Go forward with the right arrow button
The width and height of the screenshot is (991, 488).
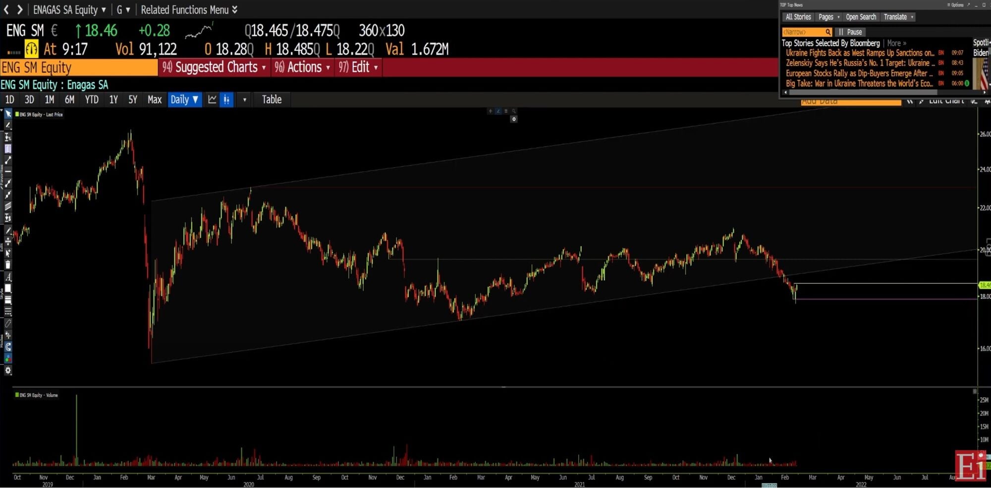pyautogui.click(x=20, y=9)
